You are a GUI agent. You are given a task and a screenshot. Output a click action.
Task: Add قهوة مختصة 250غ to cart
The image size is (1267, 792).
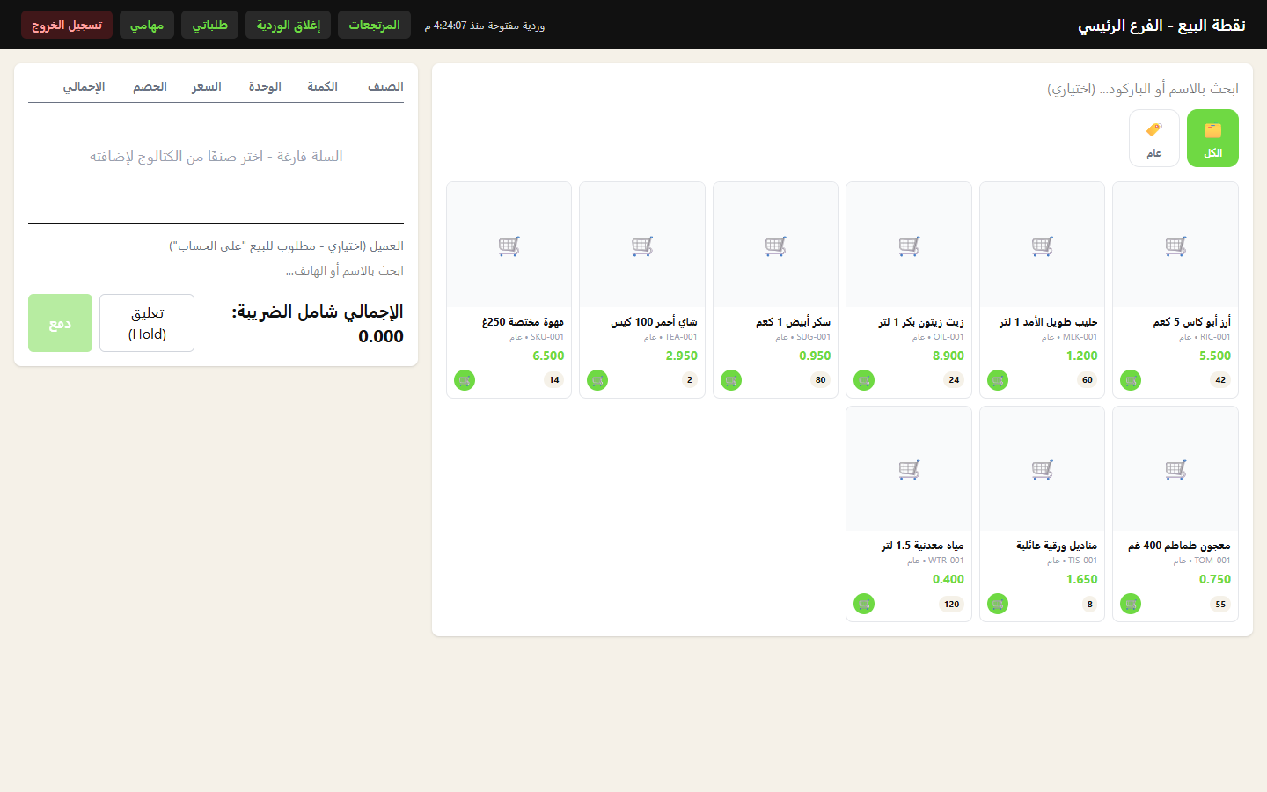(465, 380)
